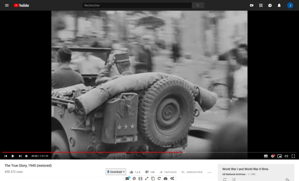Click the diagonal expand arrows icon

tap(147, 178)
